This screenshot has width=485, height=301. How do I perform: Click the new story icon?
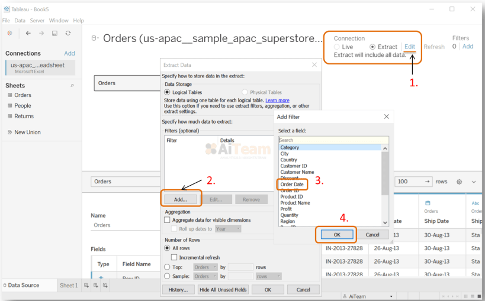click(105, 285)
